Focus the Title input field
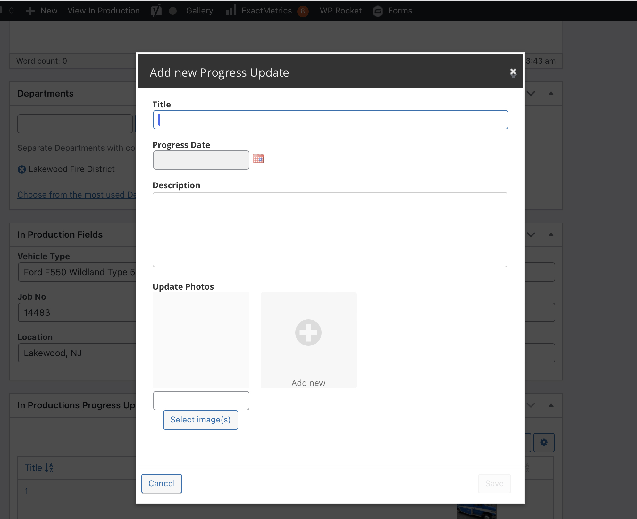 coord(331,120)
